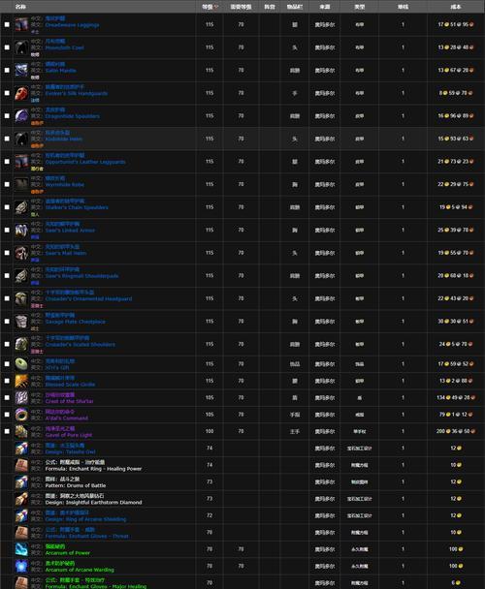
Task: Click the Arcanum of Power icon
Action: click(x=21, y=549)
